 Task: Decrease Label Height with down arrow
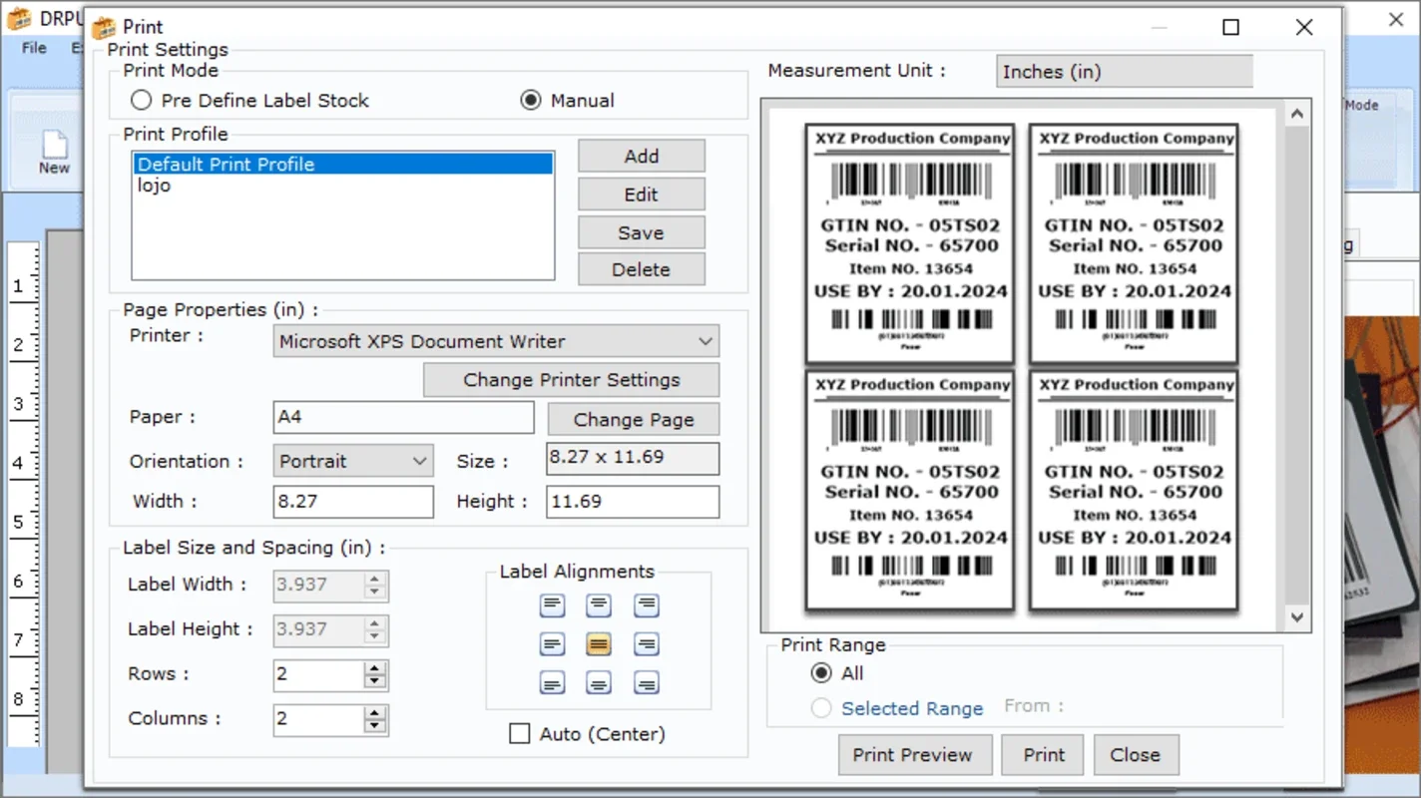point(375,637)
